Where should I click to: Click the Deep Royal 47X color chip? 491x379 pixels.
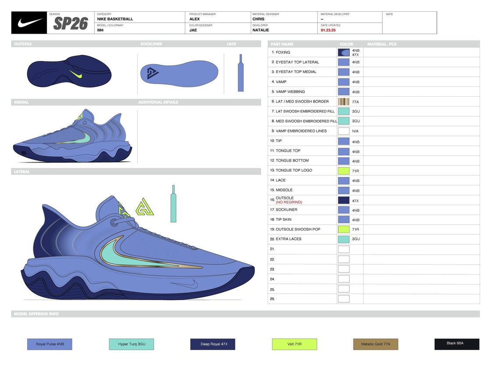tap(213, 344)
